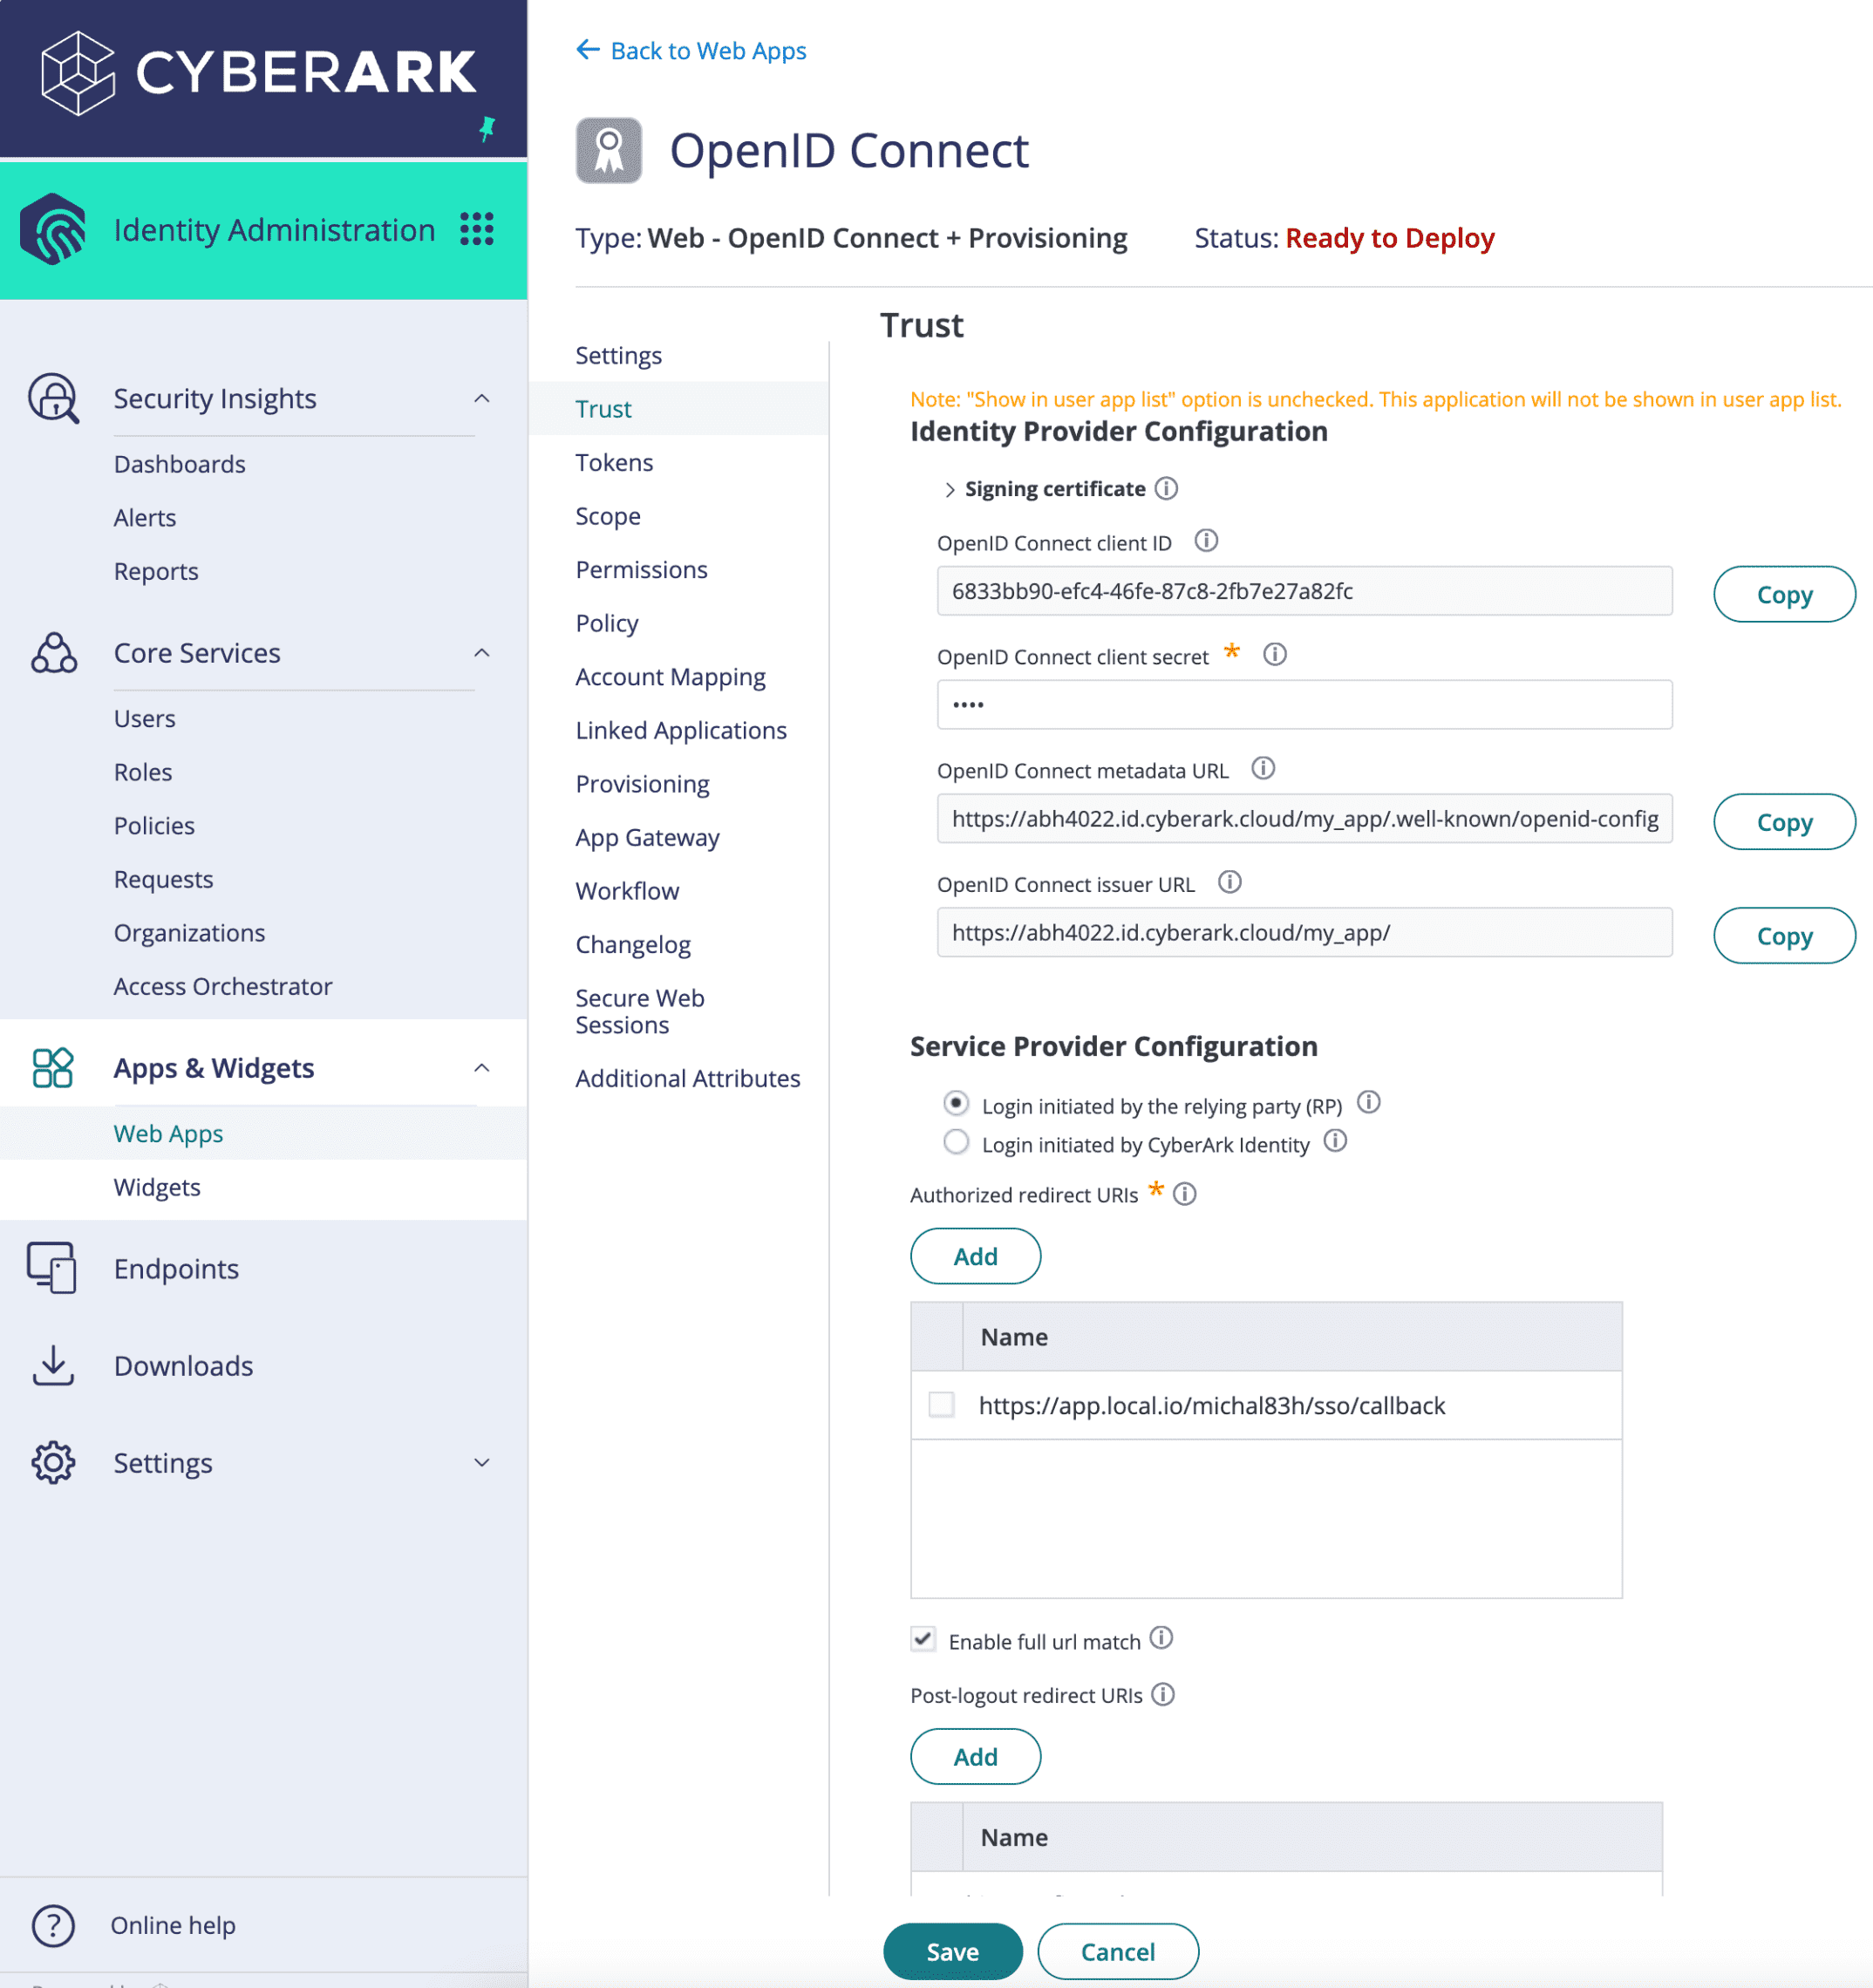Show info for Authorized redirect URIs

tap(1185, 1194)
